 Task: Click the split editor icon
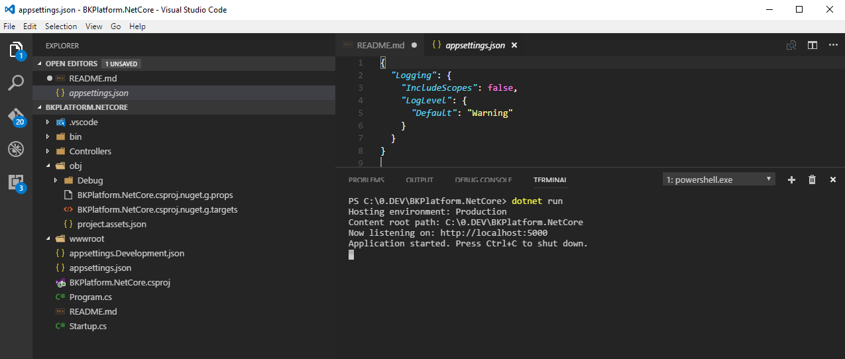pos(812,45)
